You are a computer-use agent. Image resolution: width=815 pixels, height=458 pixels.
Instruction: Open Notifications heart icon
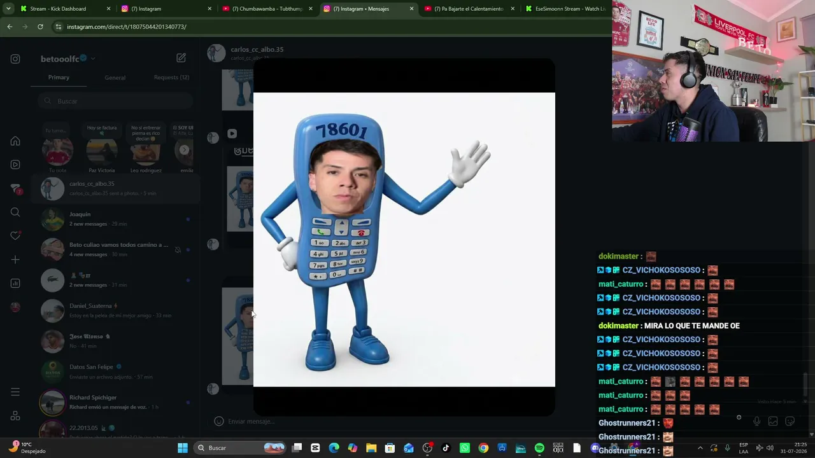coord(15,236)
